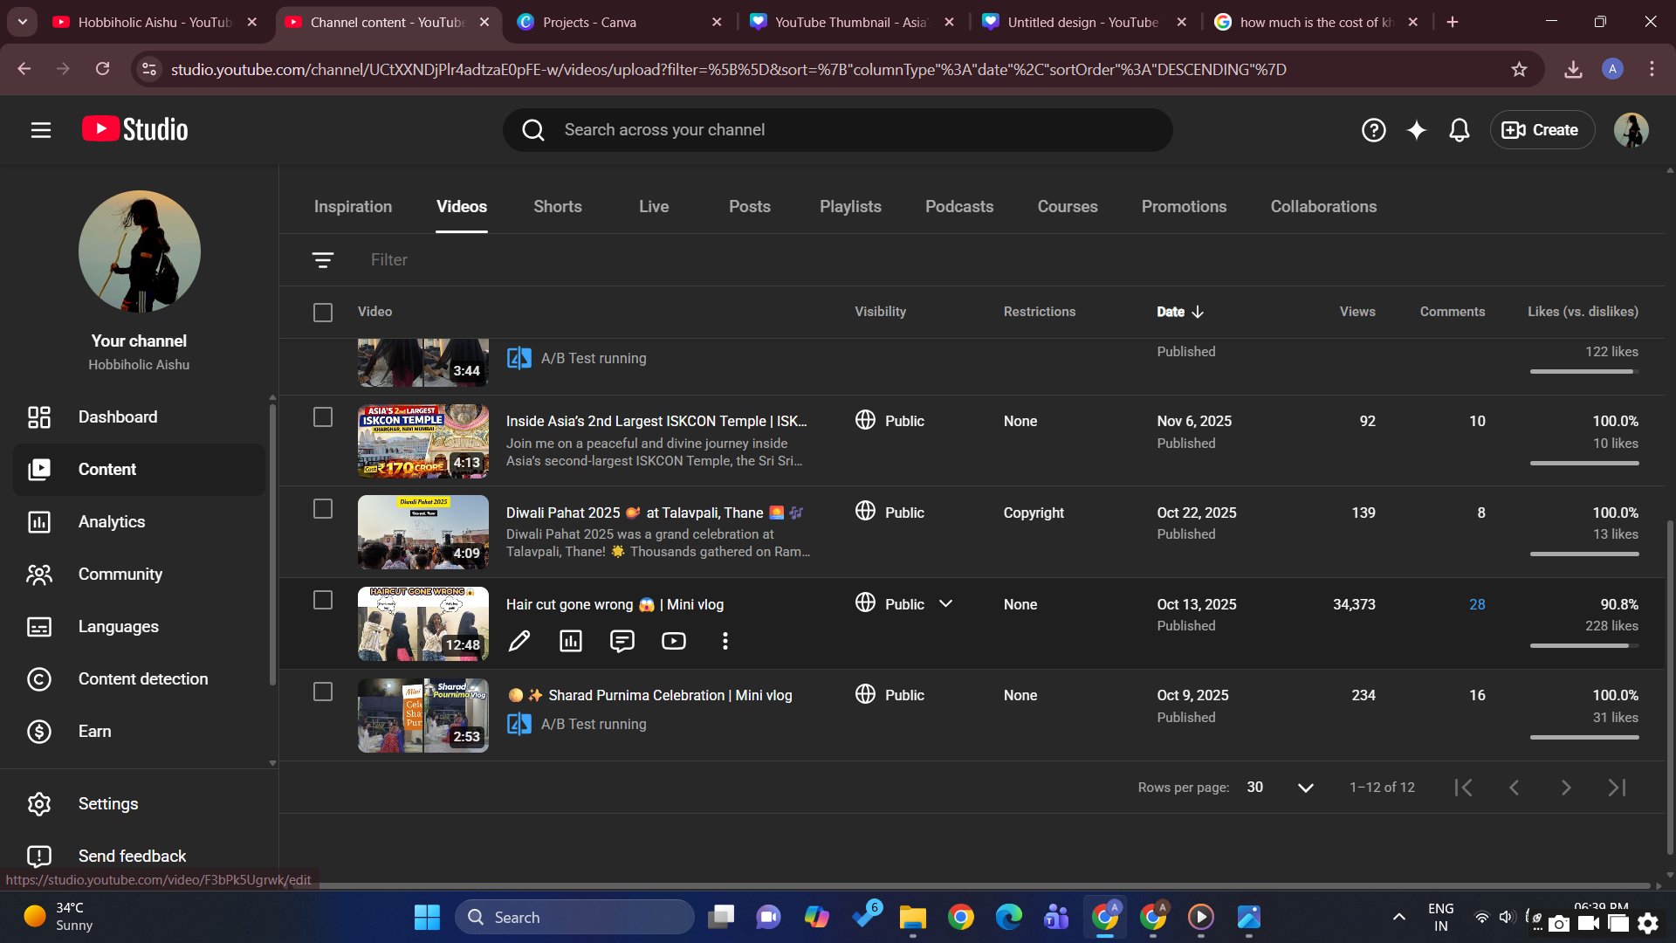Open the help question mark icon
The height and width of the screenshot is (943, 1676).
coord(1373,130)
